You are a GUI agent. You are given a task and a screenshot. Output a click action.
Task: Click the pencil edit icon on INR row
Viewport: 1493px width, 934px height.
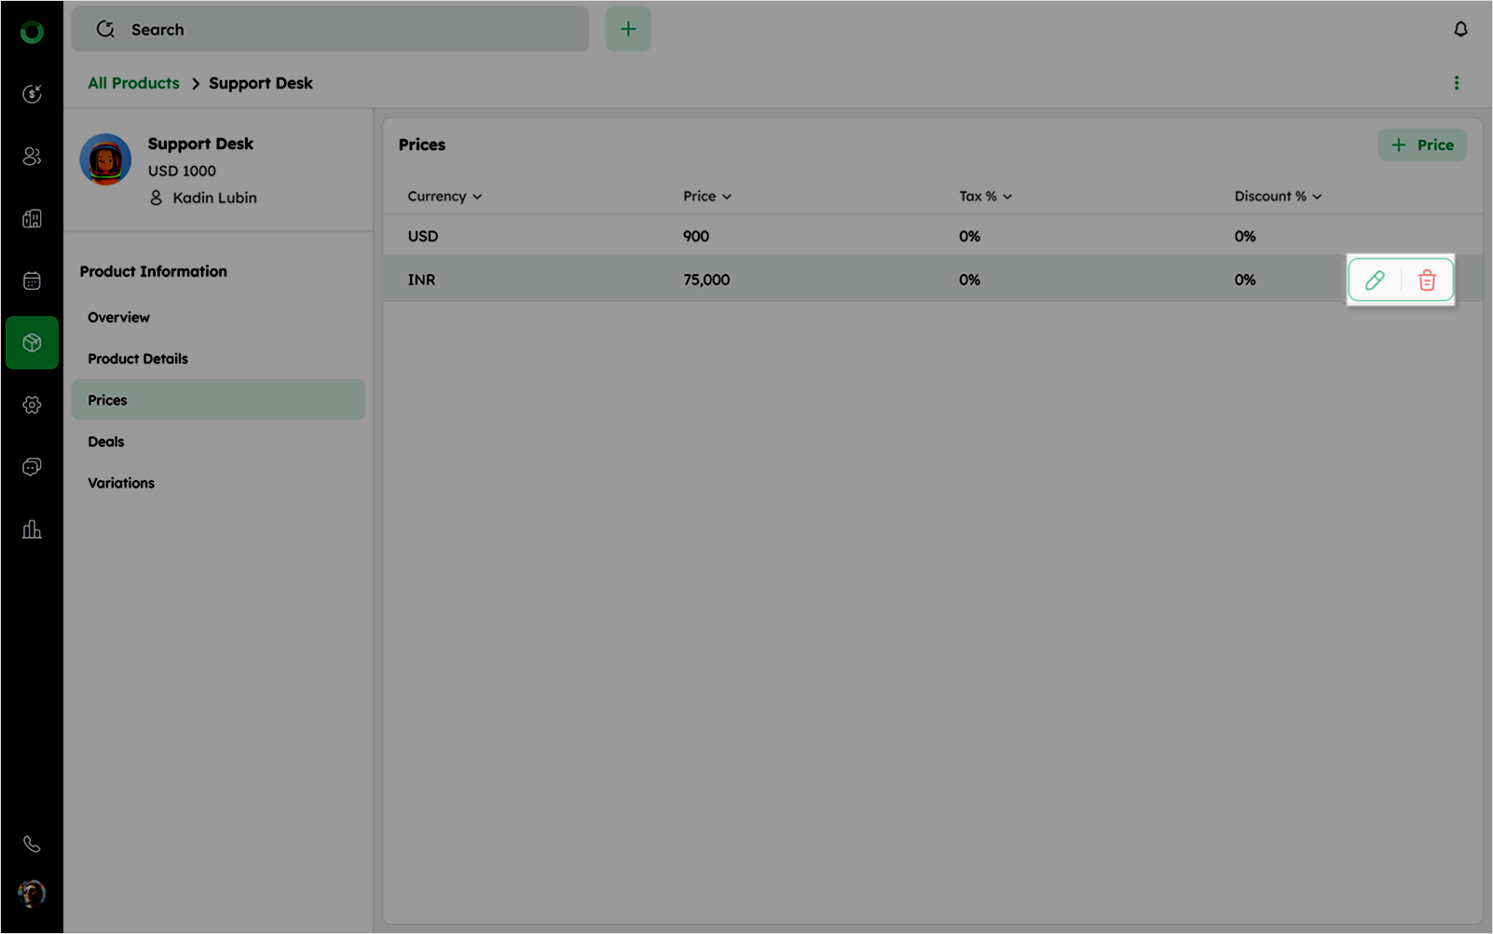1375,280
